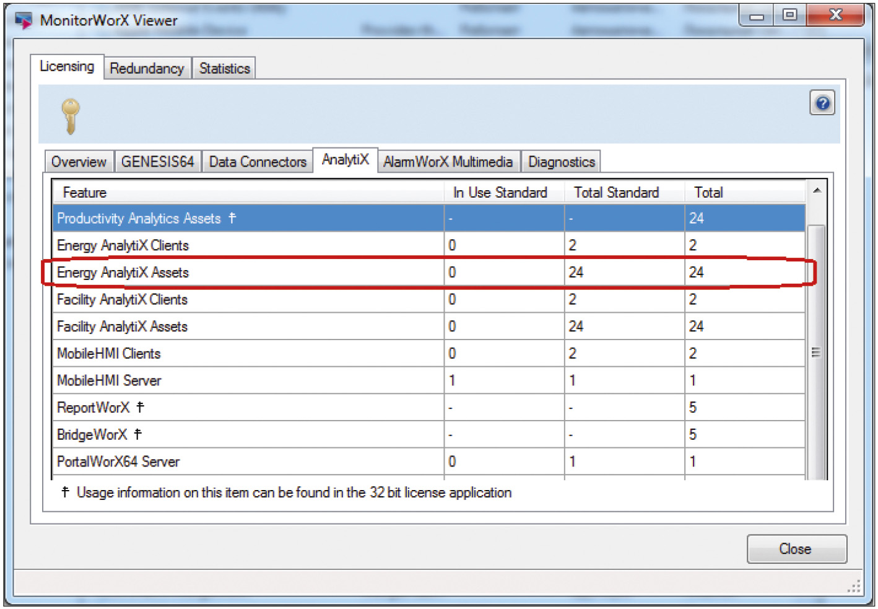Maximize the MonitorWorX Viewer window
This screenshot has height=609, width=878.
(x=789, y=15)
